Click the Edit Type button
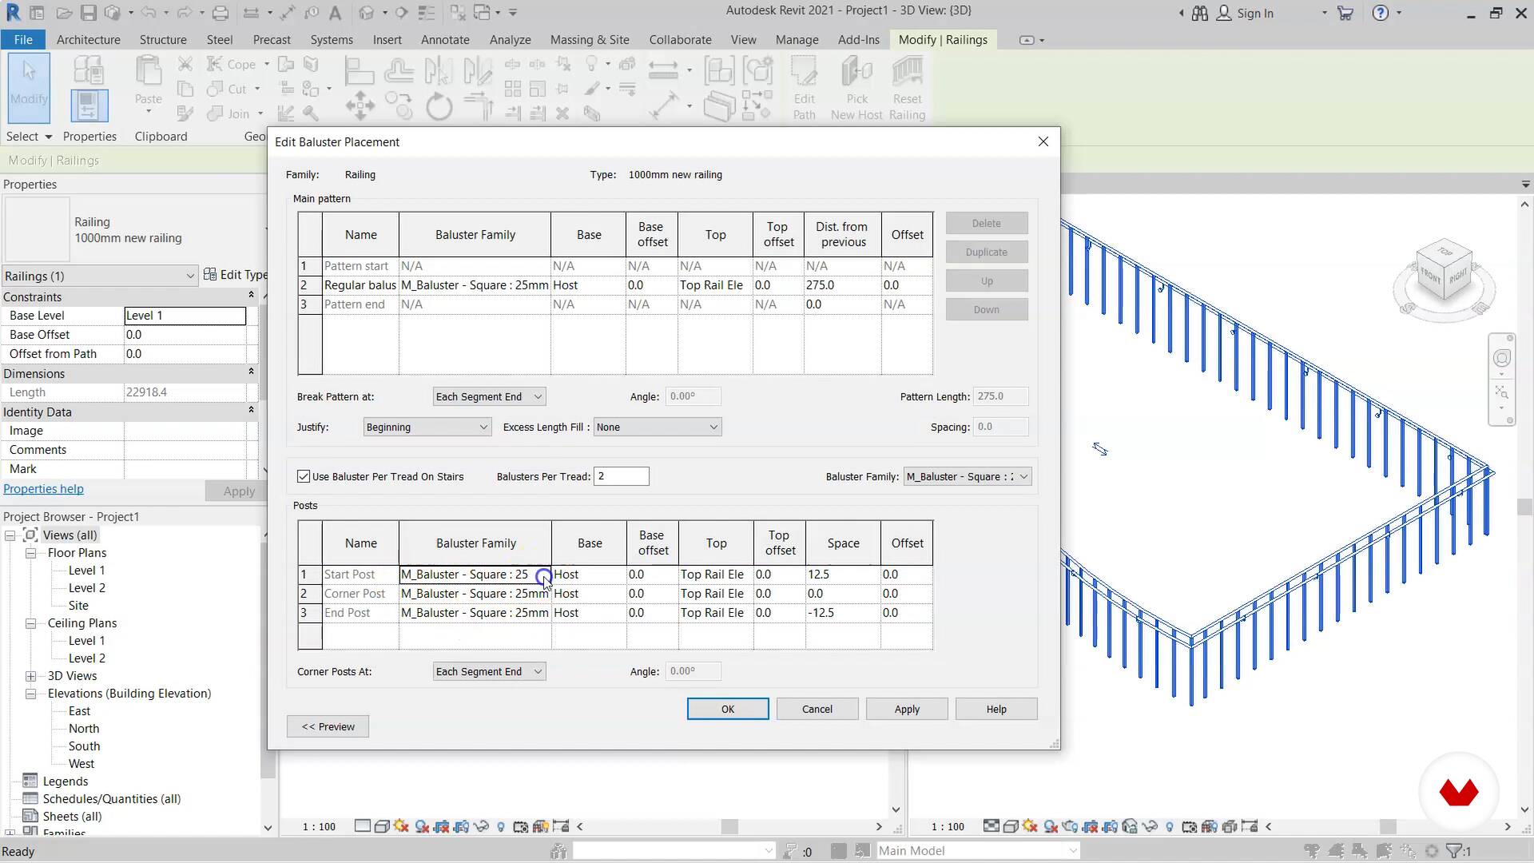 point(236,275)
